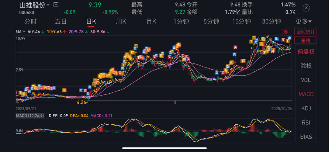This screenshot has width=329, height=152.
Task: Show the BIAS indicator
Action: [306, 137]
